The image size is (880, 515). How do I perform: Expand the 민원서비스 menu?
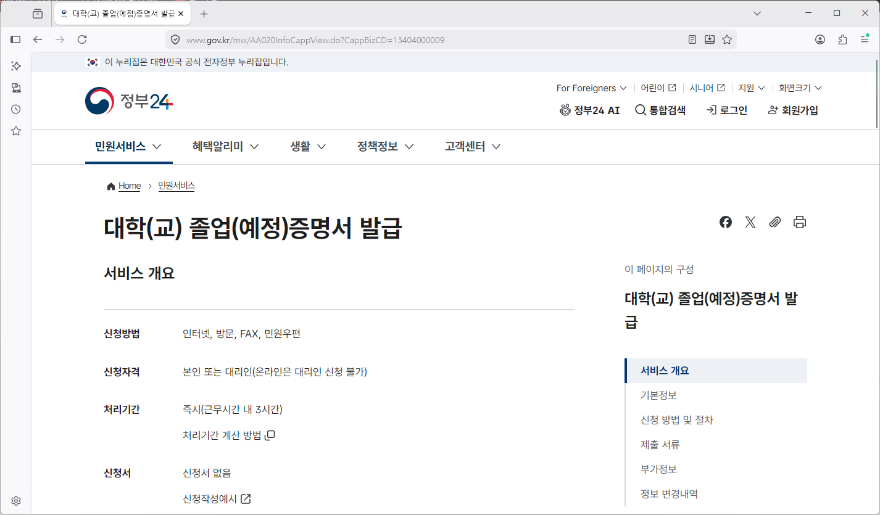(x=128, y=147)
